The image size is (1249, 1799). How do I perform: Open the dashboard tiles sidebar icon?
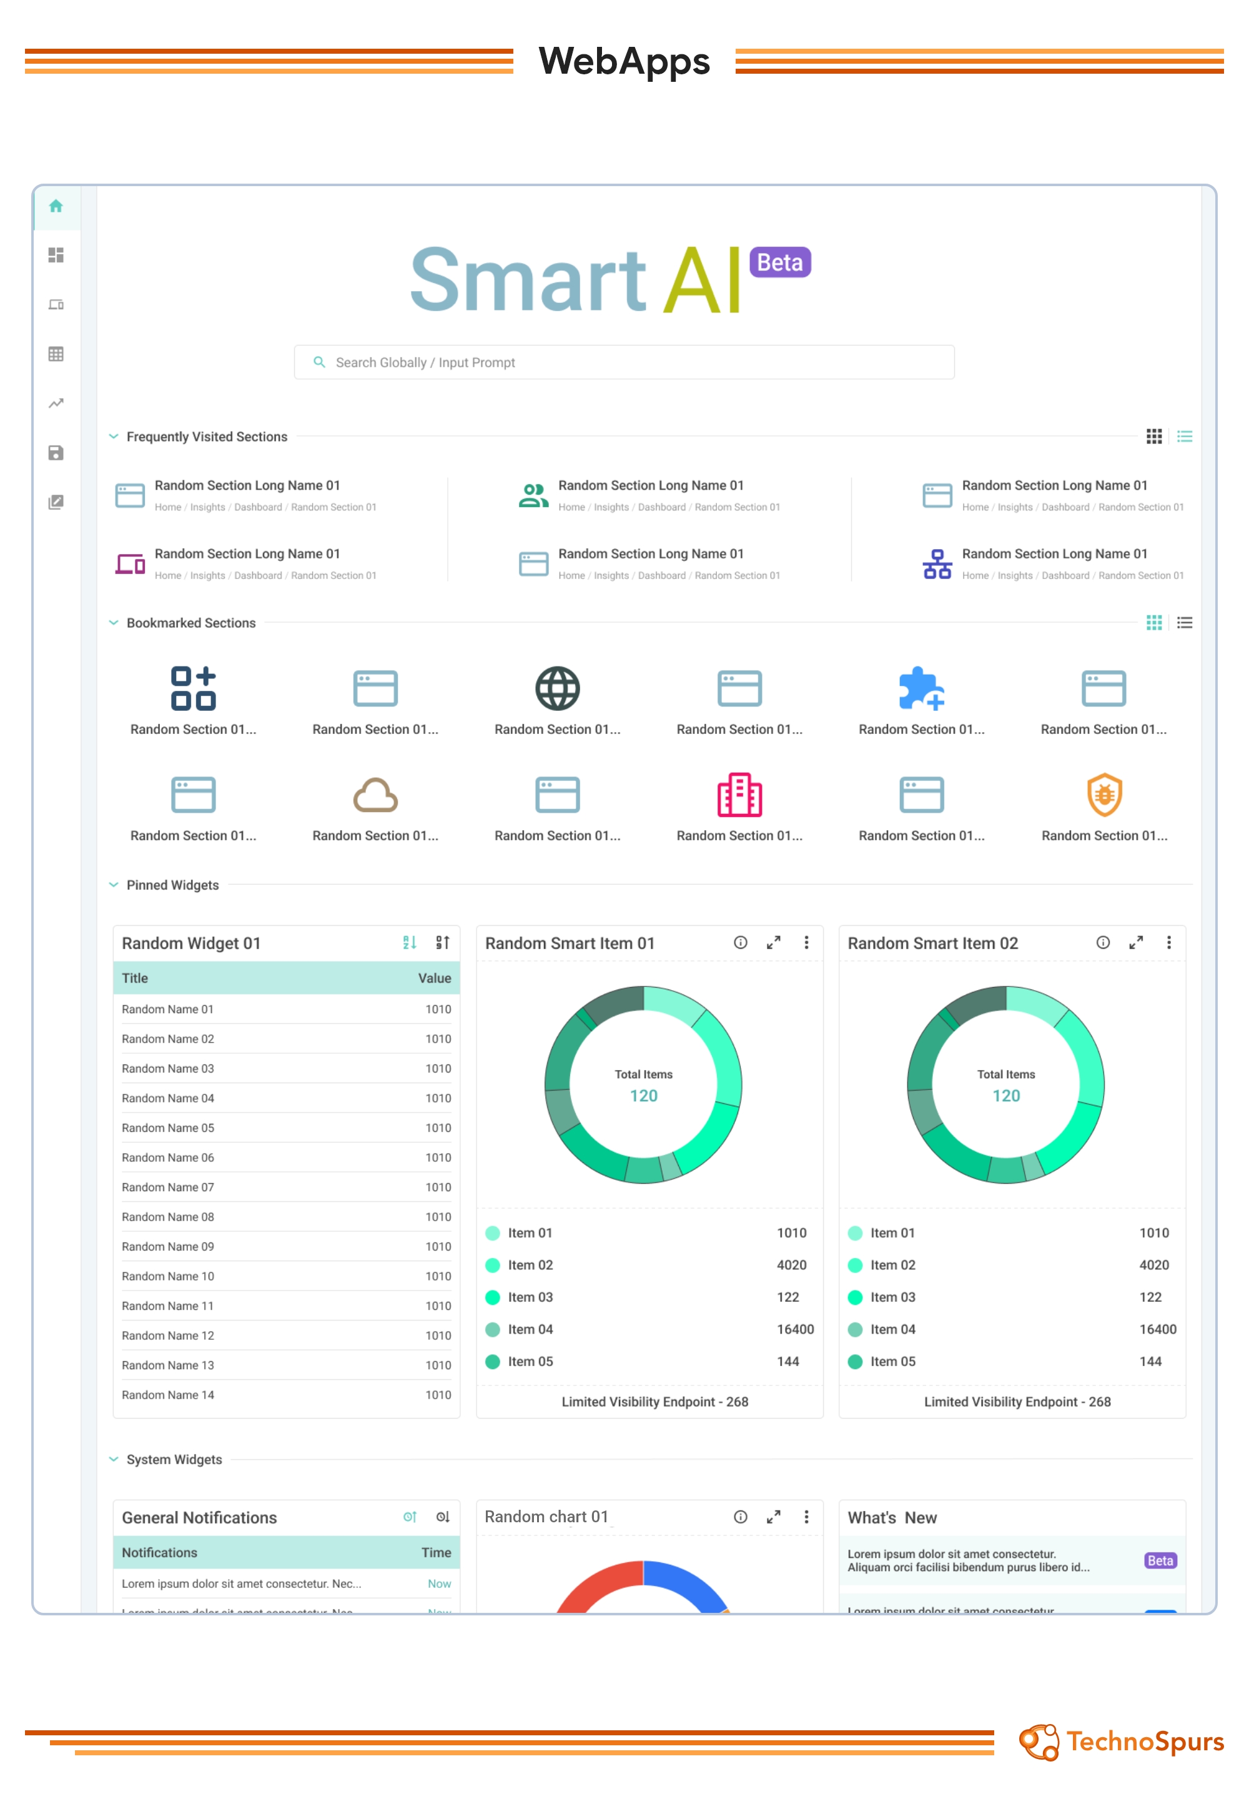point(56,255)
